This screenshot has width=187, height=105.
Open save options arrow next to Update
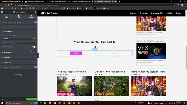pyautogui.click(x=35, y=99)
